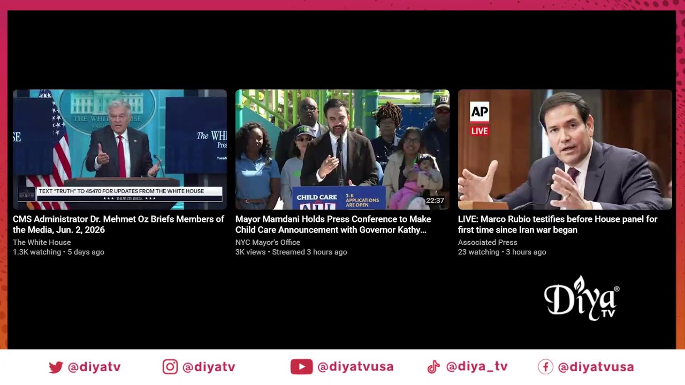Open the Mehmet Oz briefing video thumbnail
Screen dimensions: 685x385
(120, 149)
